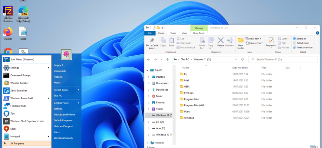Image resolution: width=322 pixels, height=148 pixels.
Task: Expand the Desktop tree node
Action: (149, 77)
